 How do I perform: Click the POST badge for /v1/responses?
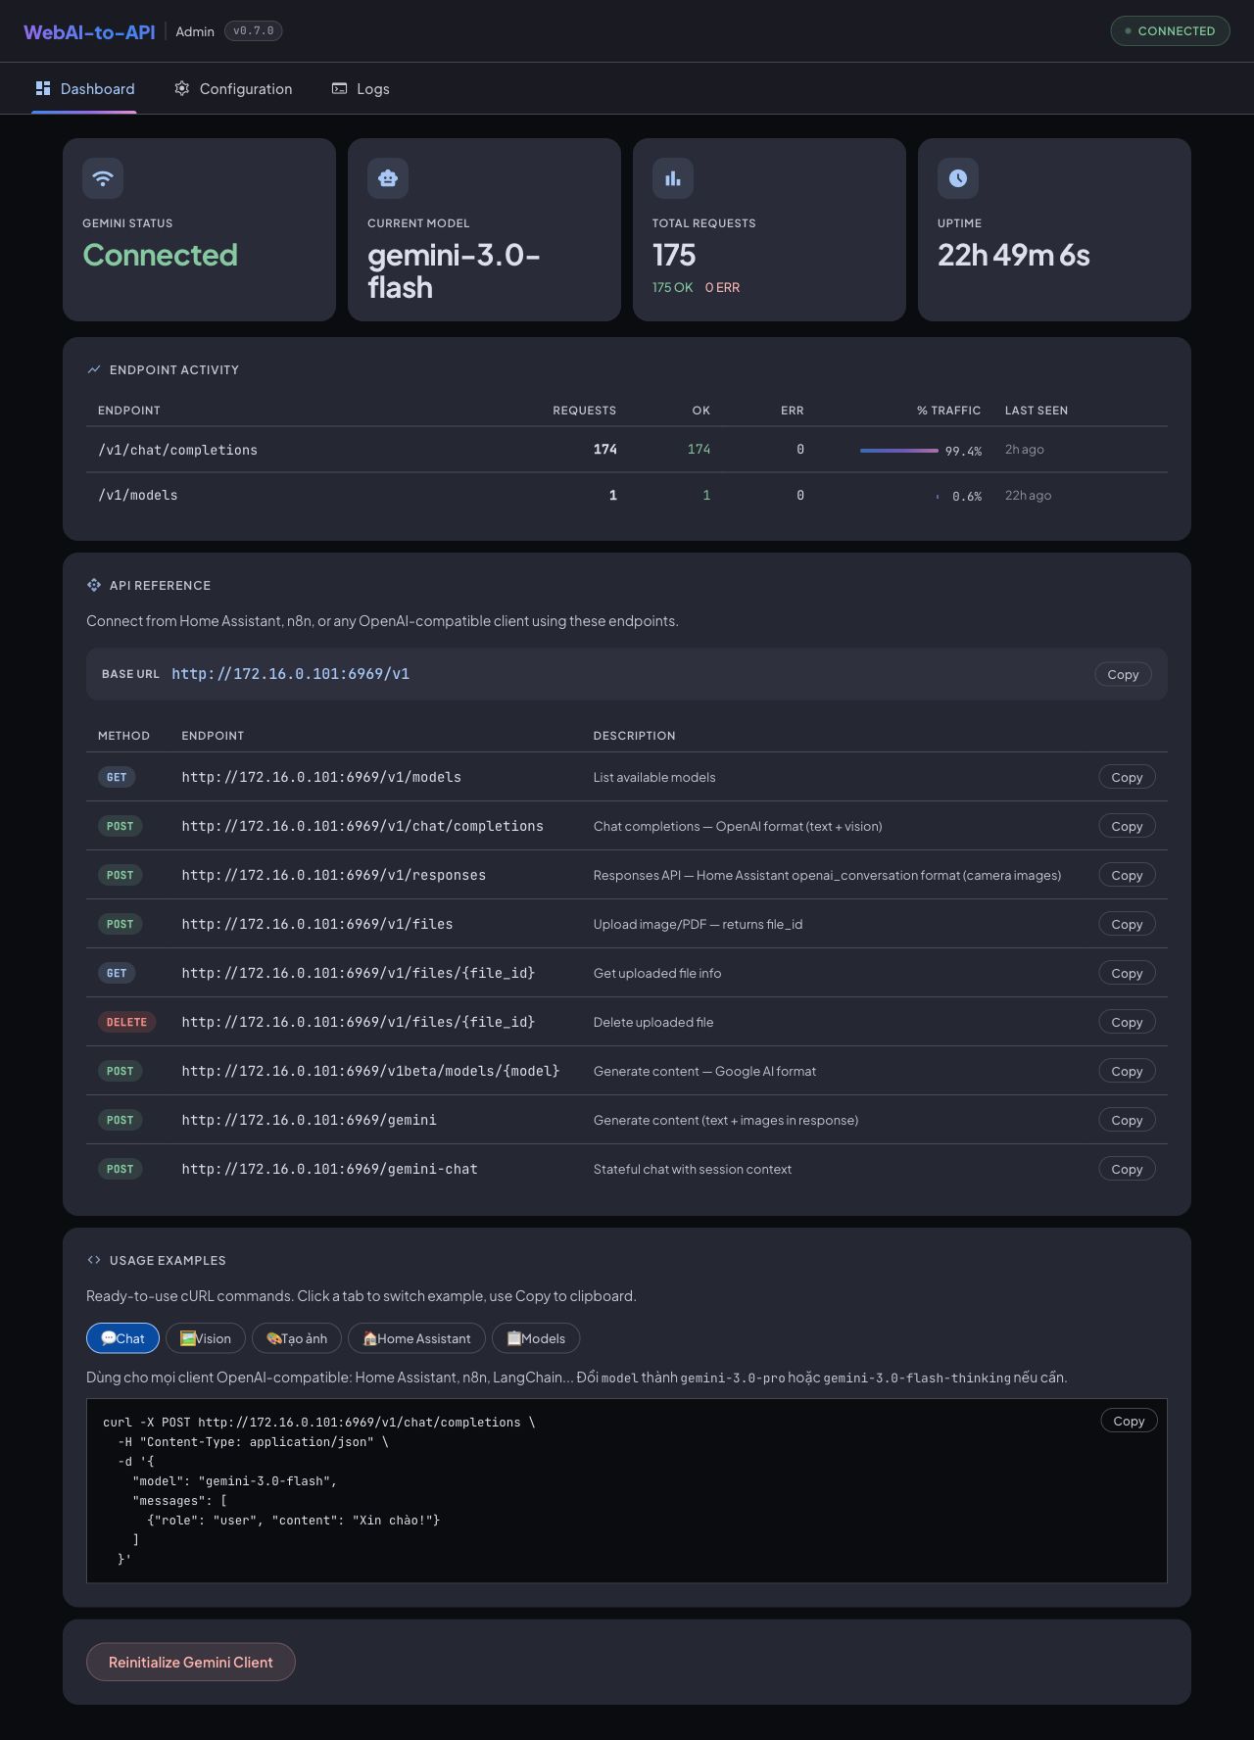click(120, 875)
